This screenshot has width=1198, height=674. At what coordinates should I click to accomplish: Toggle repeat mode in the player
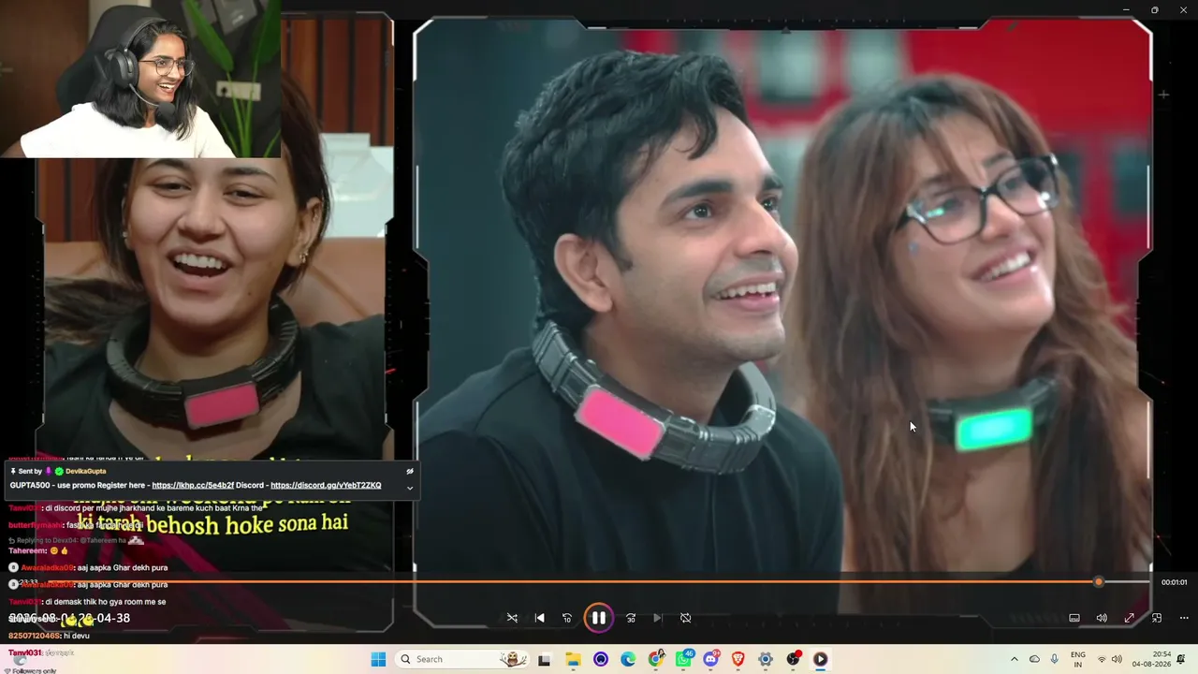pyautogui.click(x=685, y=618)
